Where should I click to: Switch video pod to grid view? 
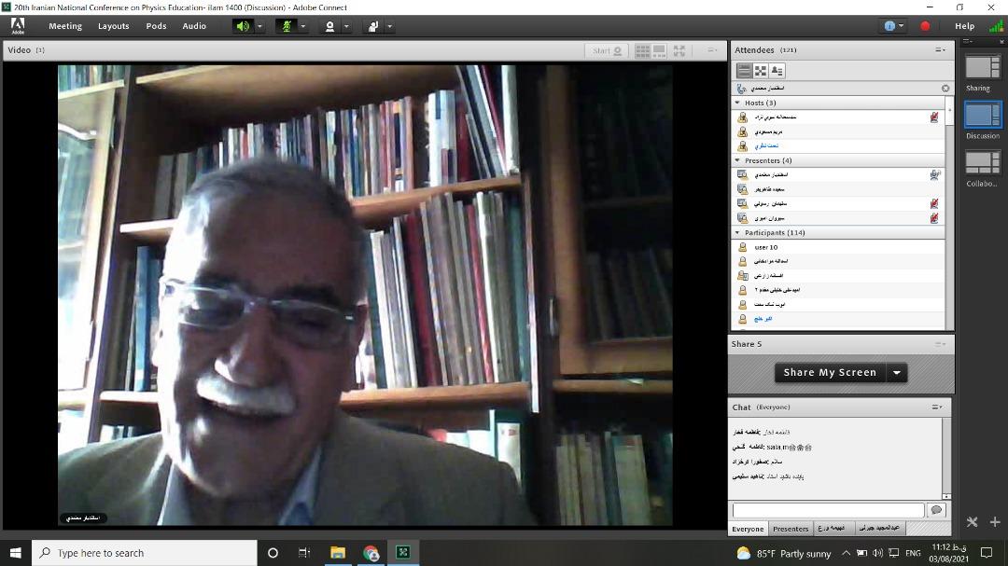click(643, 50)
